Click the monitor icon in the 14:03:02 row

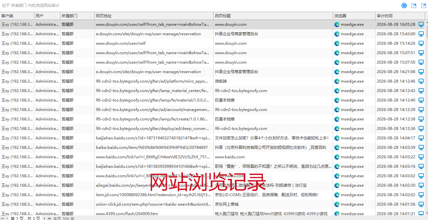[421, 176]
